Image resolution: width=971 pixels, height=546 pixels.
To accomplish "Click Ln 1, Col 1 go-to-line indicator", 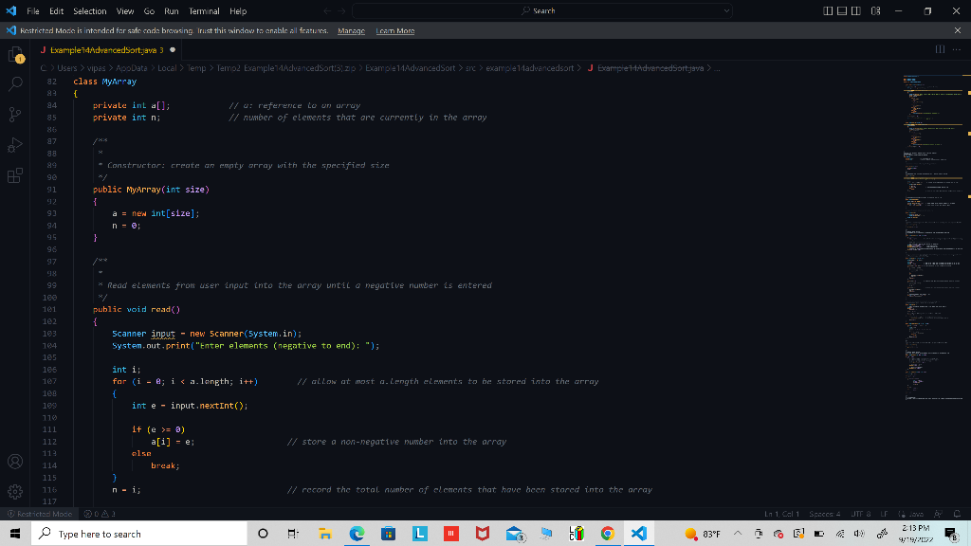I will 781,514.
